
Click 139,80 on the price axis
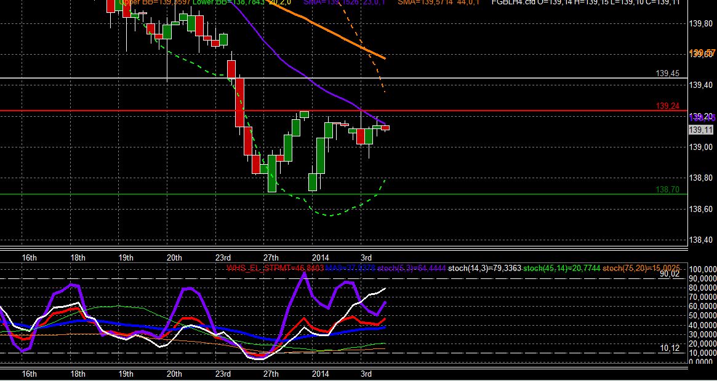[x=700, y=23]
